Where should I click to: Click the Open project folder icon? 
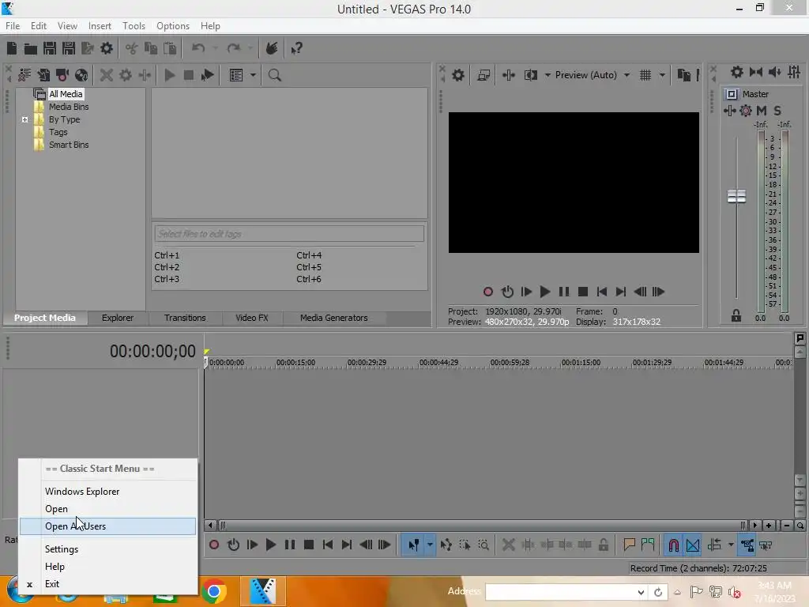click(31, 48)
